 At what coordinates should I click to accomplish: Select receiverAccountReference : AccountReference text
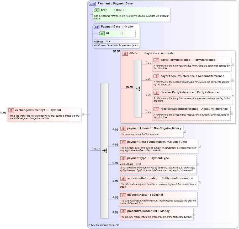[194, 109]
